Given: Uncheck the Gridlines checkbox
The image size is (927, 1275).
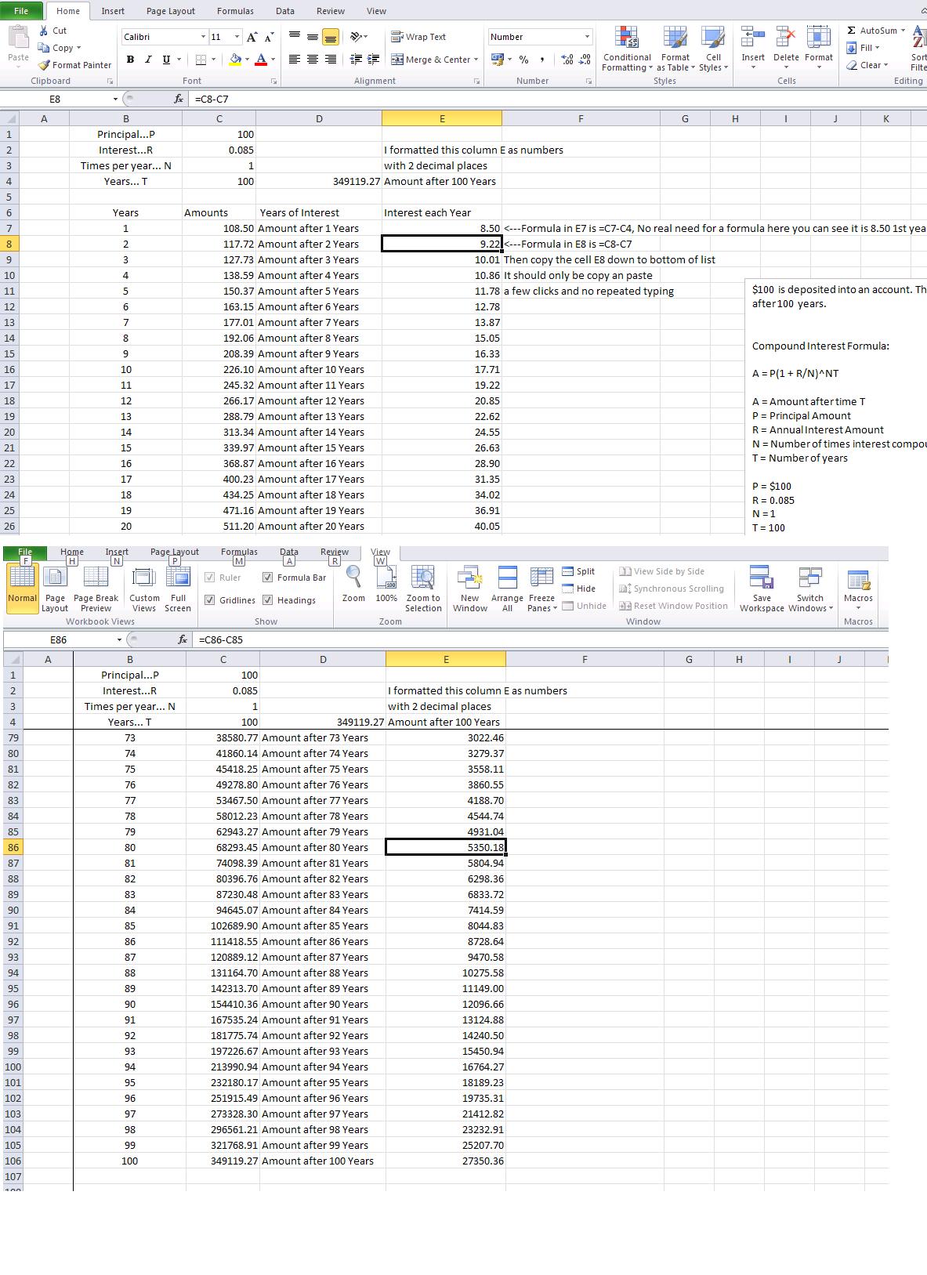Looking at the screenshot, I should (x=209, y=600).
